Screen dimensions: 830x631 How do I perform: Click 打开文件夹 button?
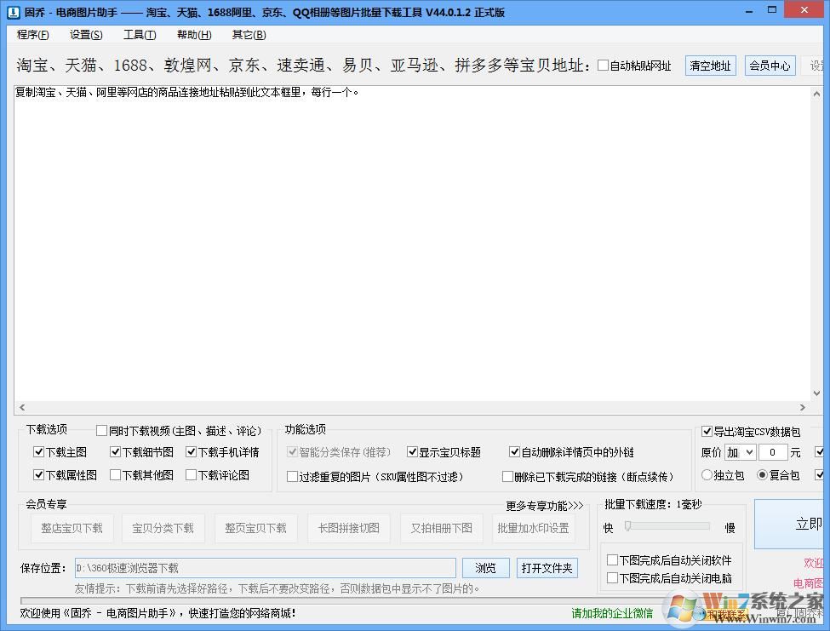pyautogui.click(x=547, y=568)
